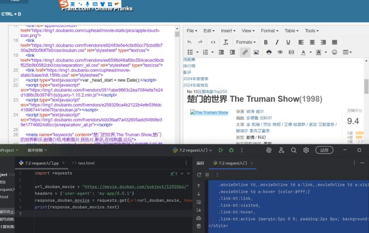Click the Stop square in Run panel
The height and width of the screenshot is (233, 369).
[x=207, y=175]
